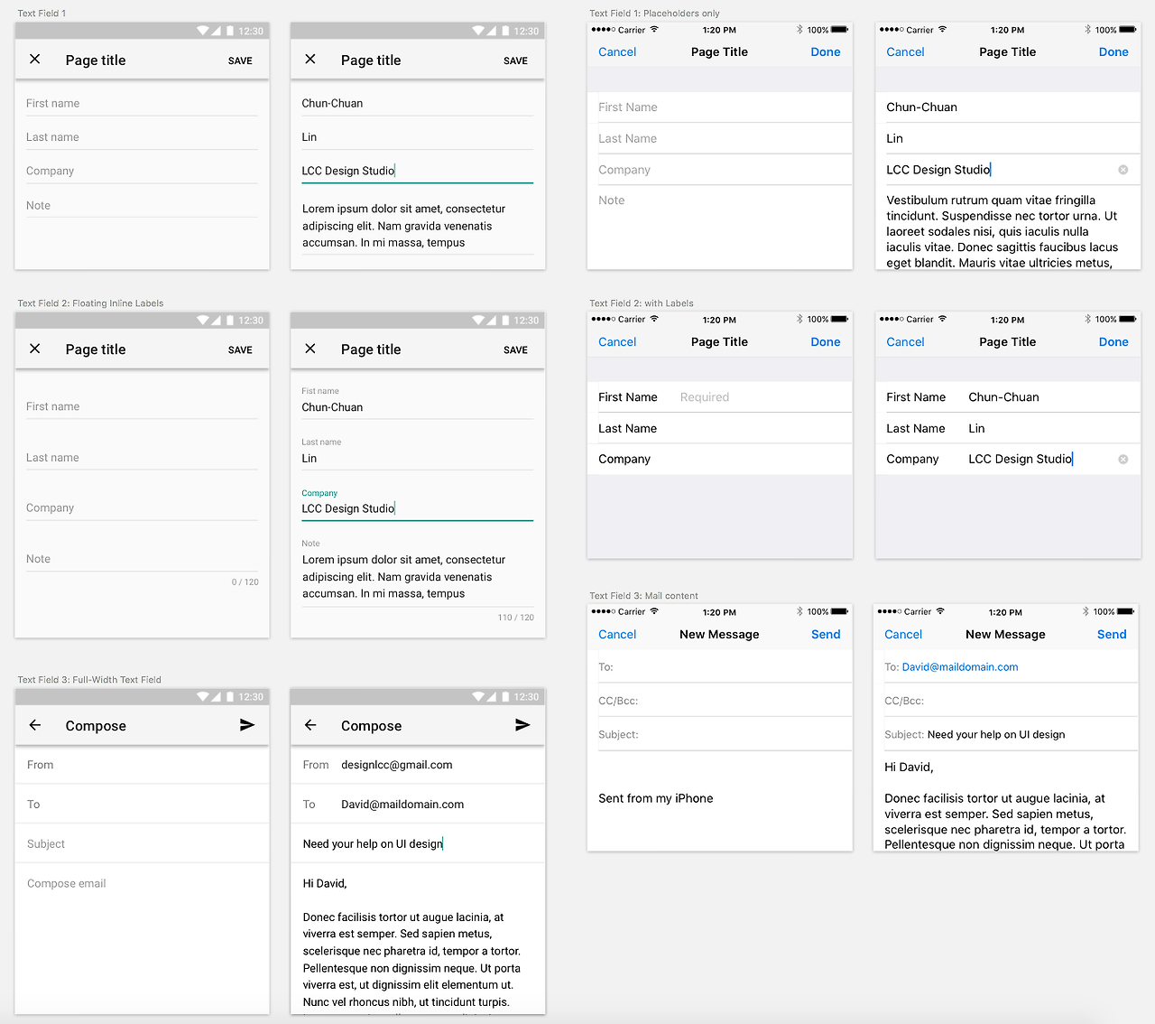1155x1024 pixels.
Task: Tap send arrow on empty Compose screen
Action: coord(247,725)
